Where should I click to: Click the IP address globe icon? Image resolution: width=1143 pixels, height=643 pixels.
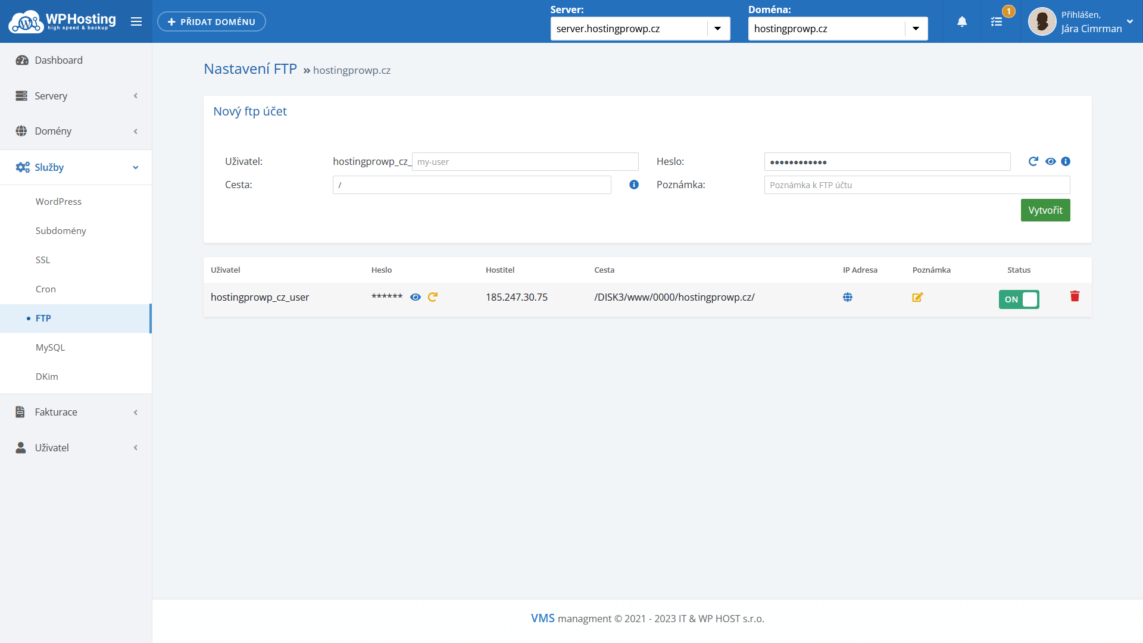point(848,297)
